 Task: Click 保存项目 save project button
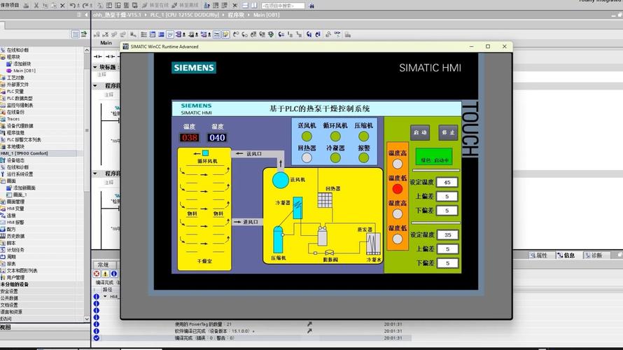point(10,6)
